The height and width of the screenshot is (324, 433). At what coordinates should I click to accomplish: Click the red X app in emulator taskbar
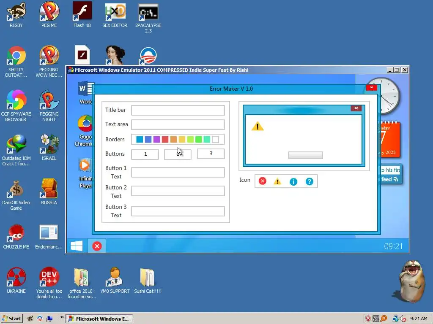tap(97, 246)
